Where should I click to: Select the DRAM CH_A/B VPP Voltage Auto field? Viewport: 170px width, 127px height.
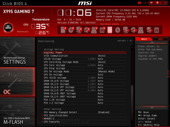coord(100,87)
